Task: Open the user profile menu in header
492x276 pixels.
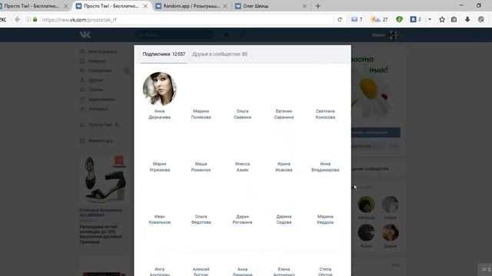Action: [385, 34]
